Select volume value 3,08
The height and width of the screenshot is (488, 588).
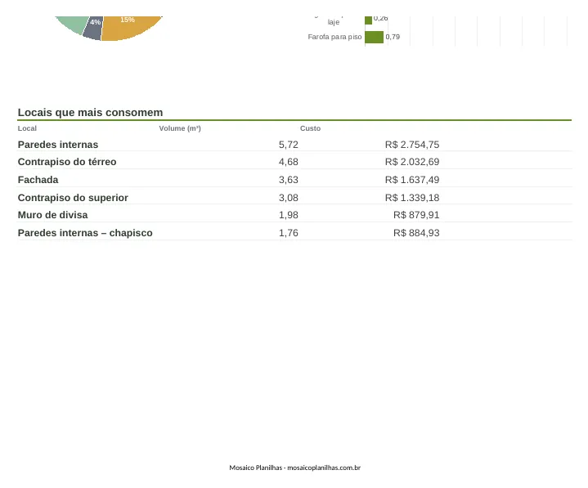(289, 198)
